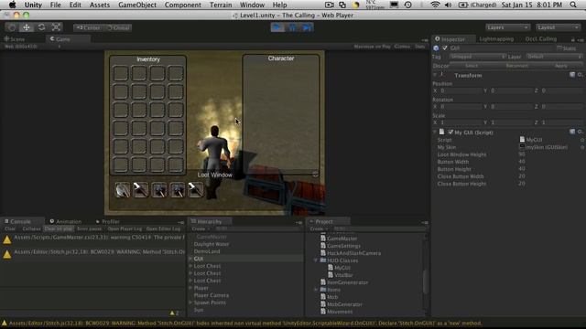Click Open Player Log

(x=125, y=228)
